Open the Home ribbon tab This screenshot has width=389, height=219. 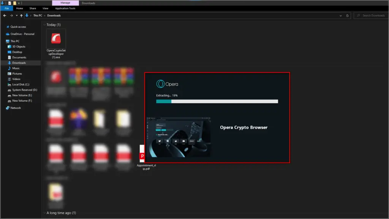(x=20, y=8)
